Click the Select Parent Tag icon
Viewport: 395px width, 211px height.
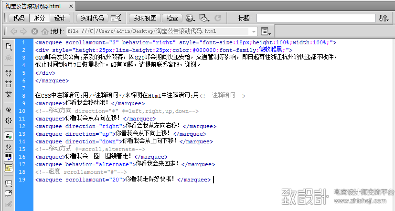tap(9, 110)
